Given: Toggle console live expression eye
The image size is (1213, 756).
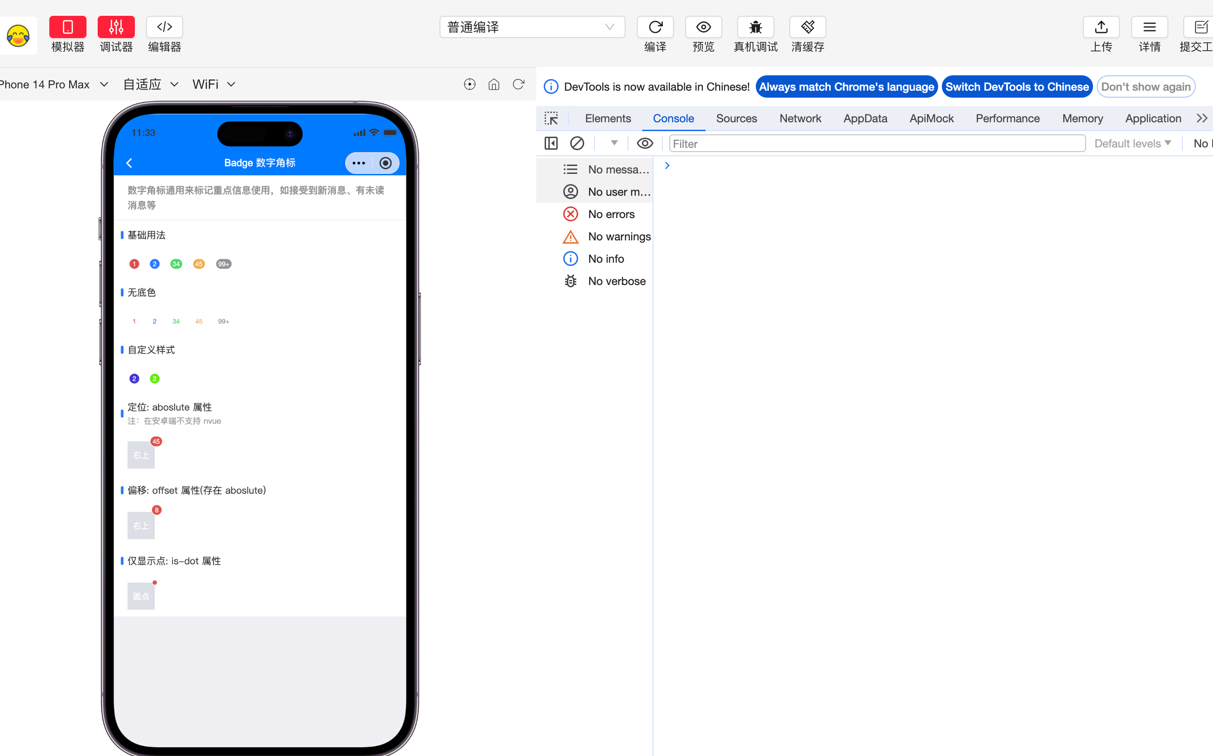Looking at the screenshot, I should point(645,144).
